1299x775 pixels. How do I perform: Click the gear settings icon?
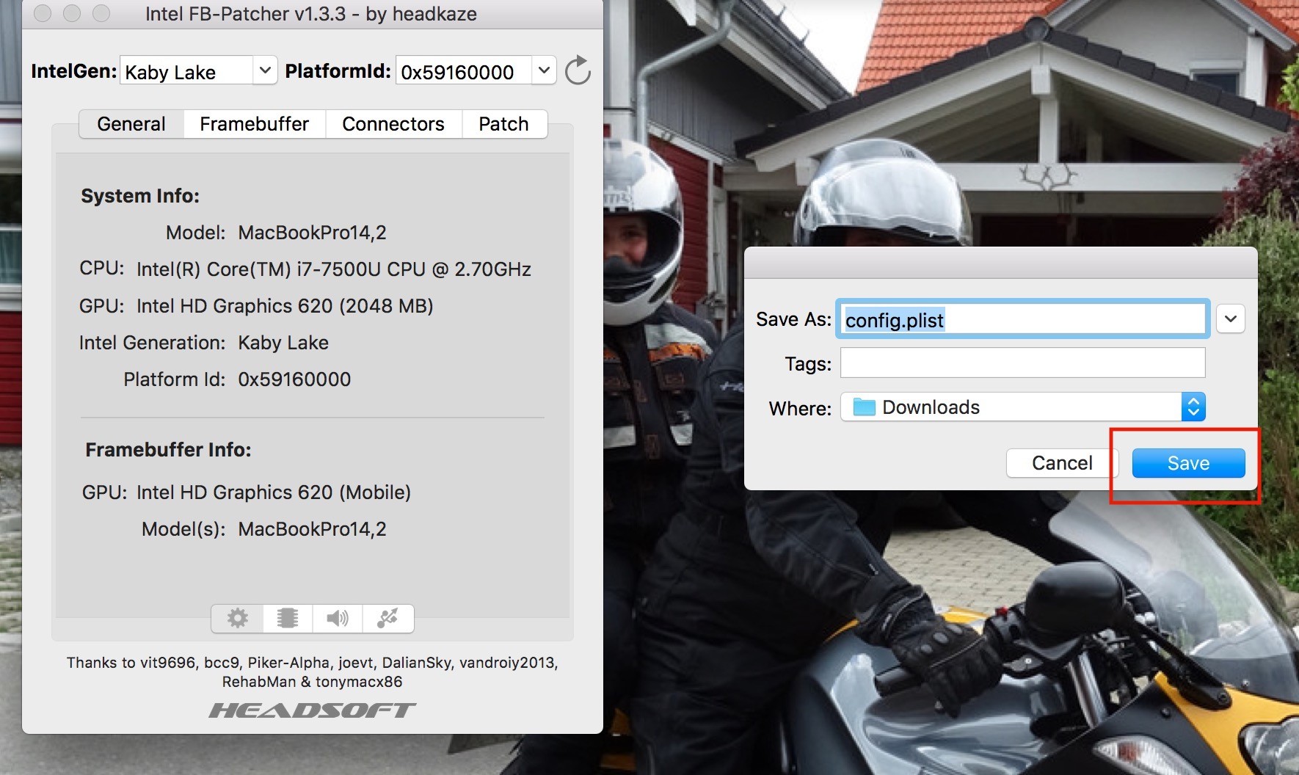[x=237, y=618]
